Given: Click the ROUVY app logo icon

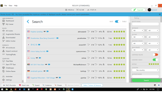Looking at the screenshot, I should [2, 5].
